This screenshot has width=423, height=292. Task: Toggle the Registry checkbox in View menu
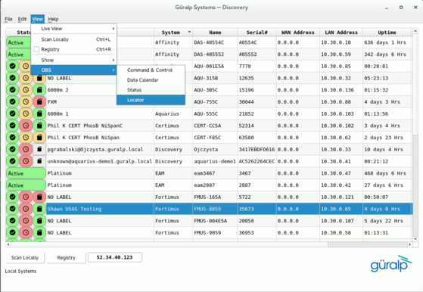(x=36, y=49)
